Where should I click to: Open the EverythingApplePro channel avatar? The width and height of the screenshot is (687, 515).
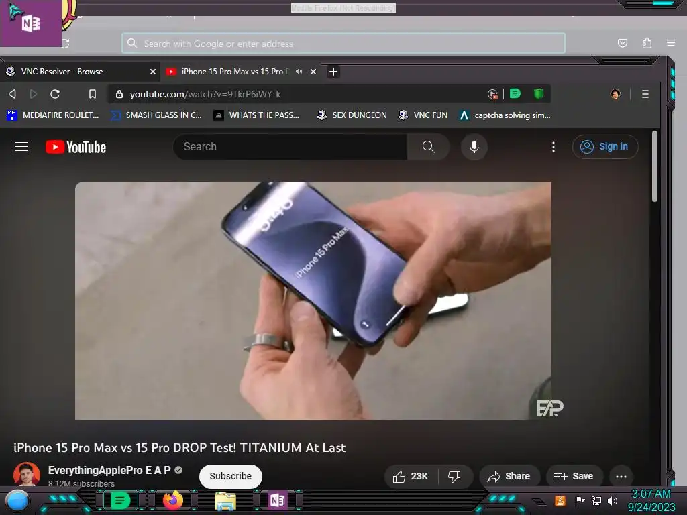tap(27, 475)
